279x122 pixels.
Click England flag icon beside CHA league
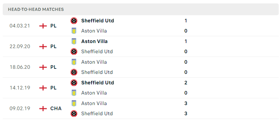coord(43,108)
